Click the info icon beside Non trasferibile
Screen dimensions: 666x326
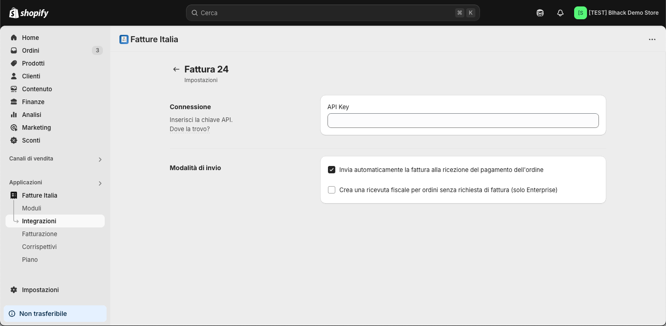12,314
